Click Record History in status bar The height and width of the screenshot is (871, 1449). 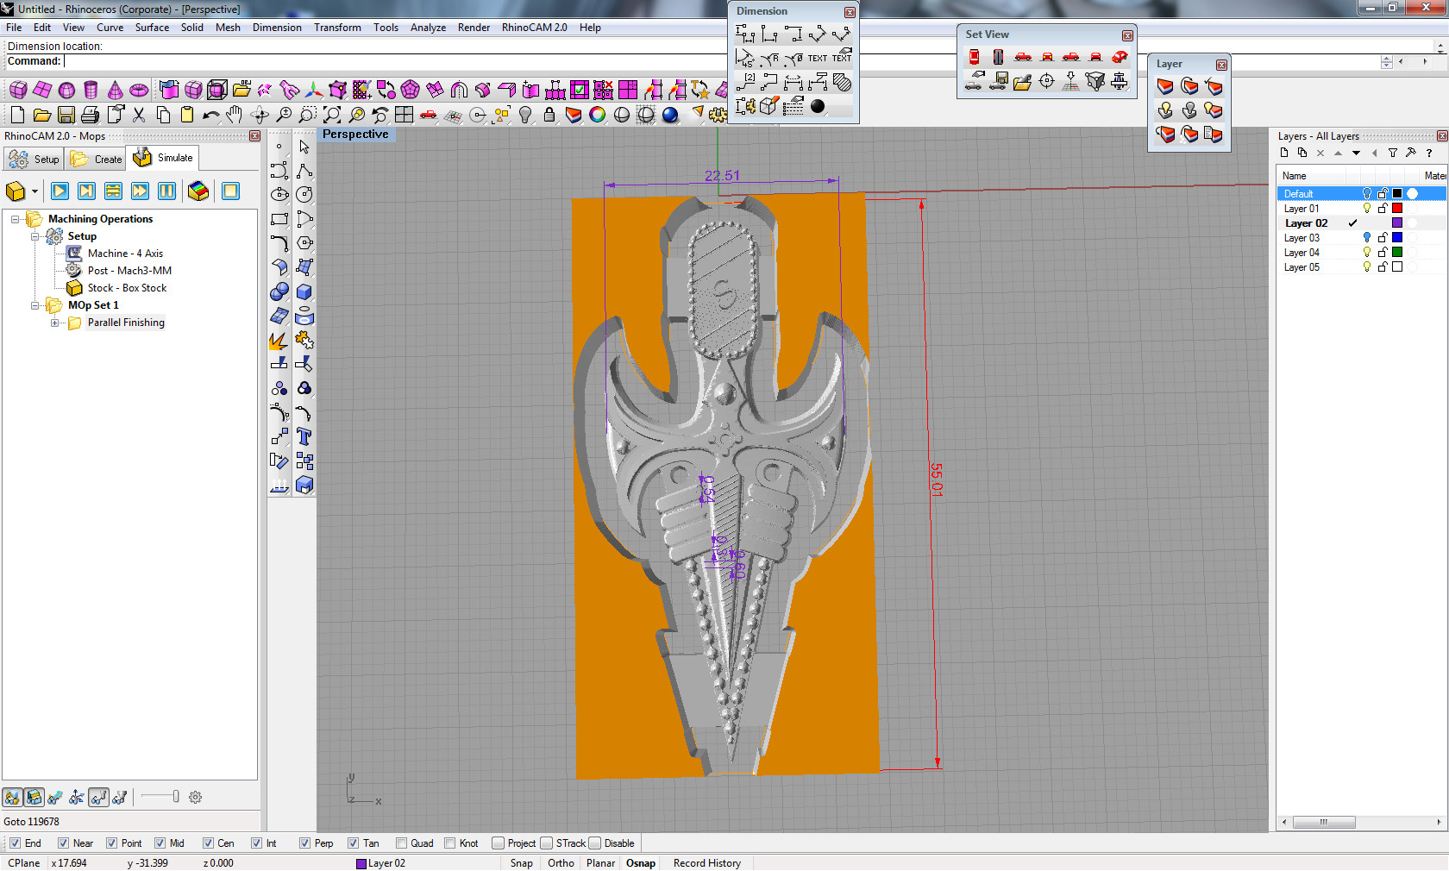706,863
